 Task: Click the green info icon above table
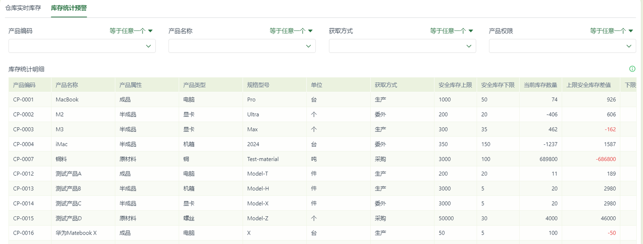(632, 69)
